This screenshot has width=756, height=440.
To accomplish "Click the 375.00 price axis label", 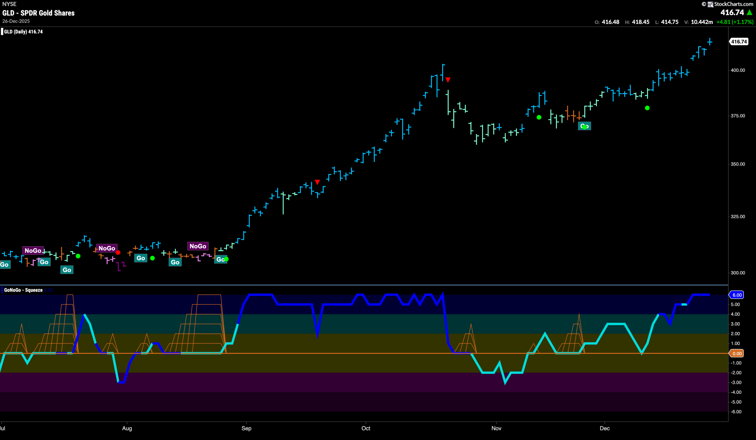I will click(x=738, y=116).
